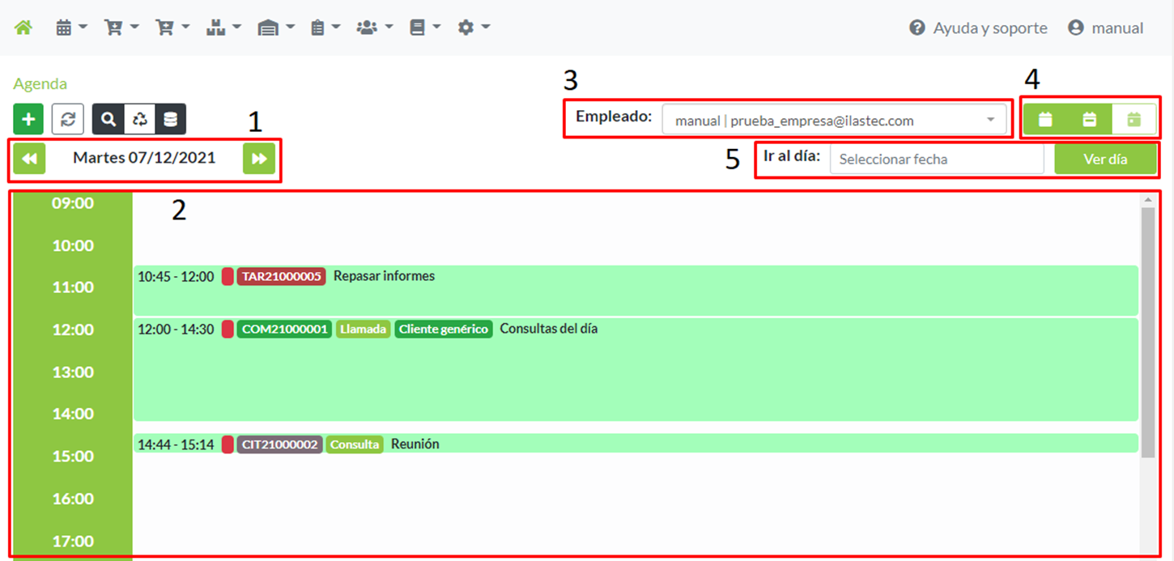Add a new agenda entry with plus button
The height and width of the screenshot is (561, 1174).
point(28,119)
